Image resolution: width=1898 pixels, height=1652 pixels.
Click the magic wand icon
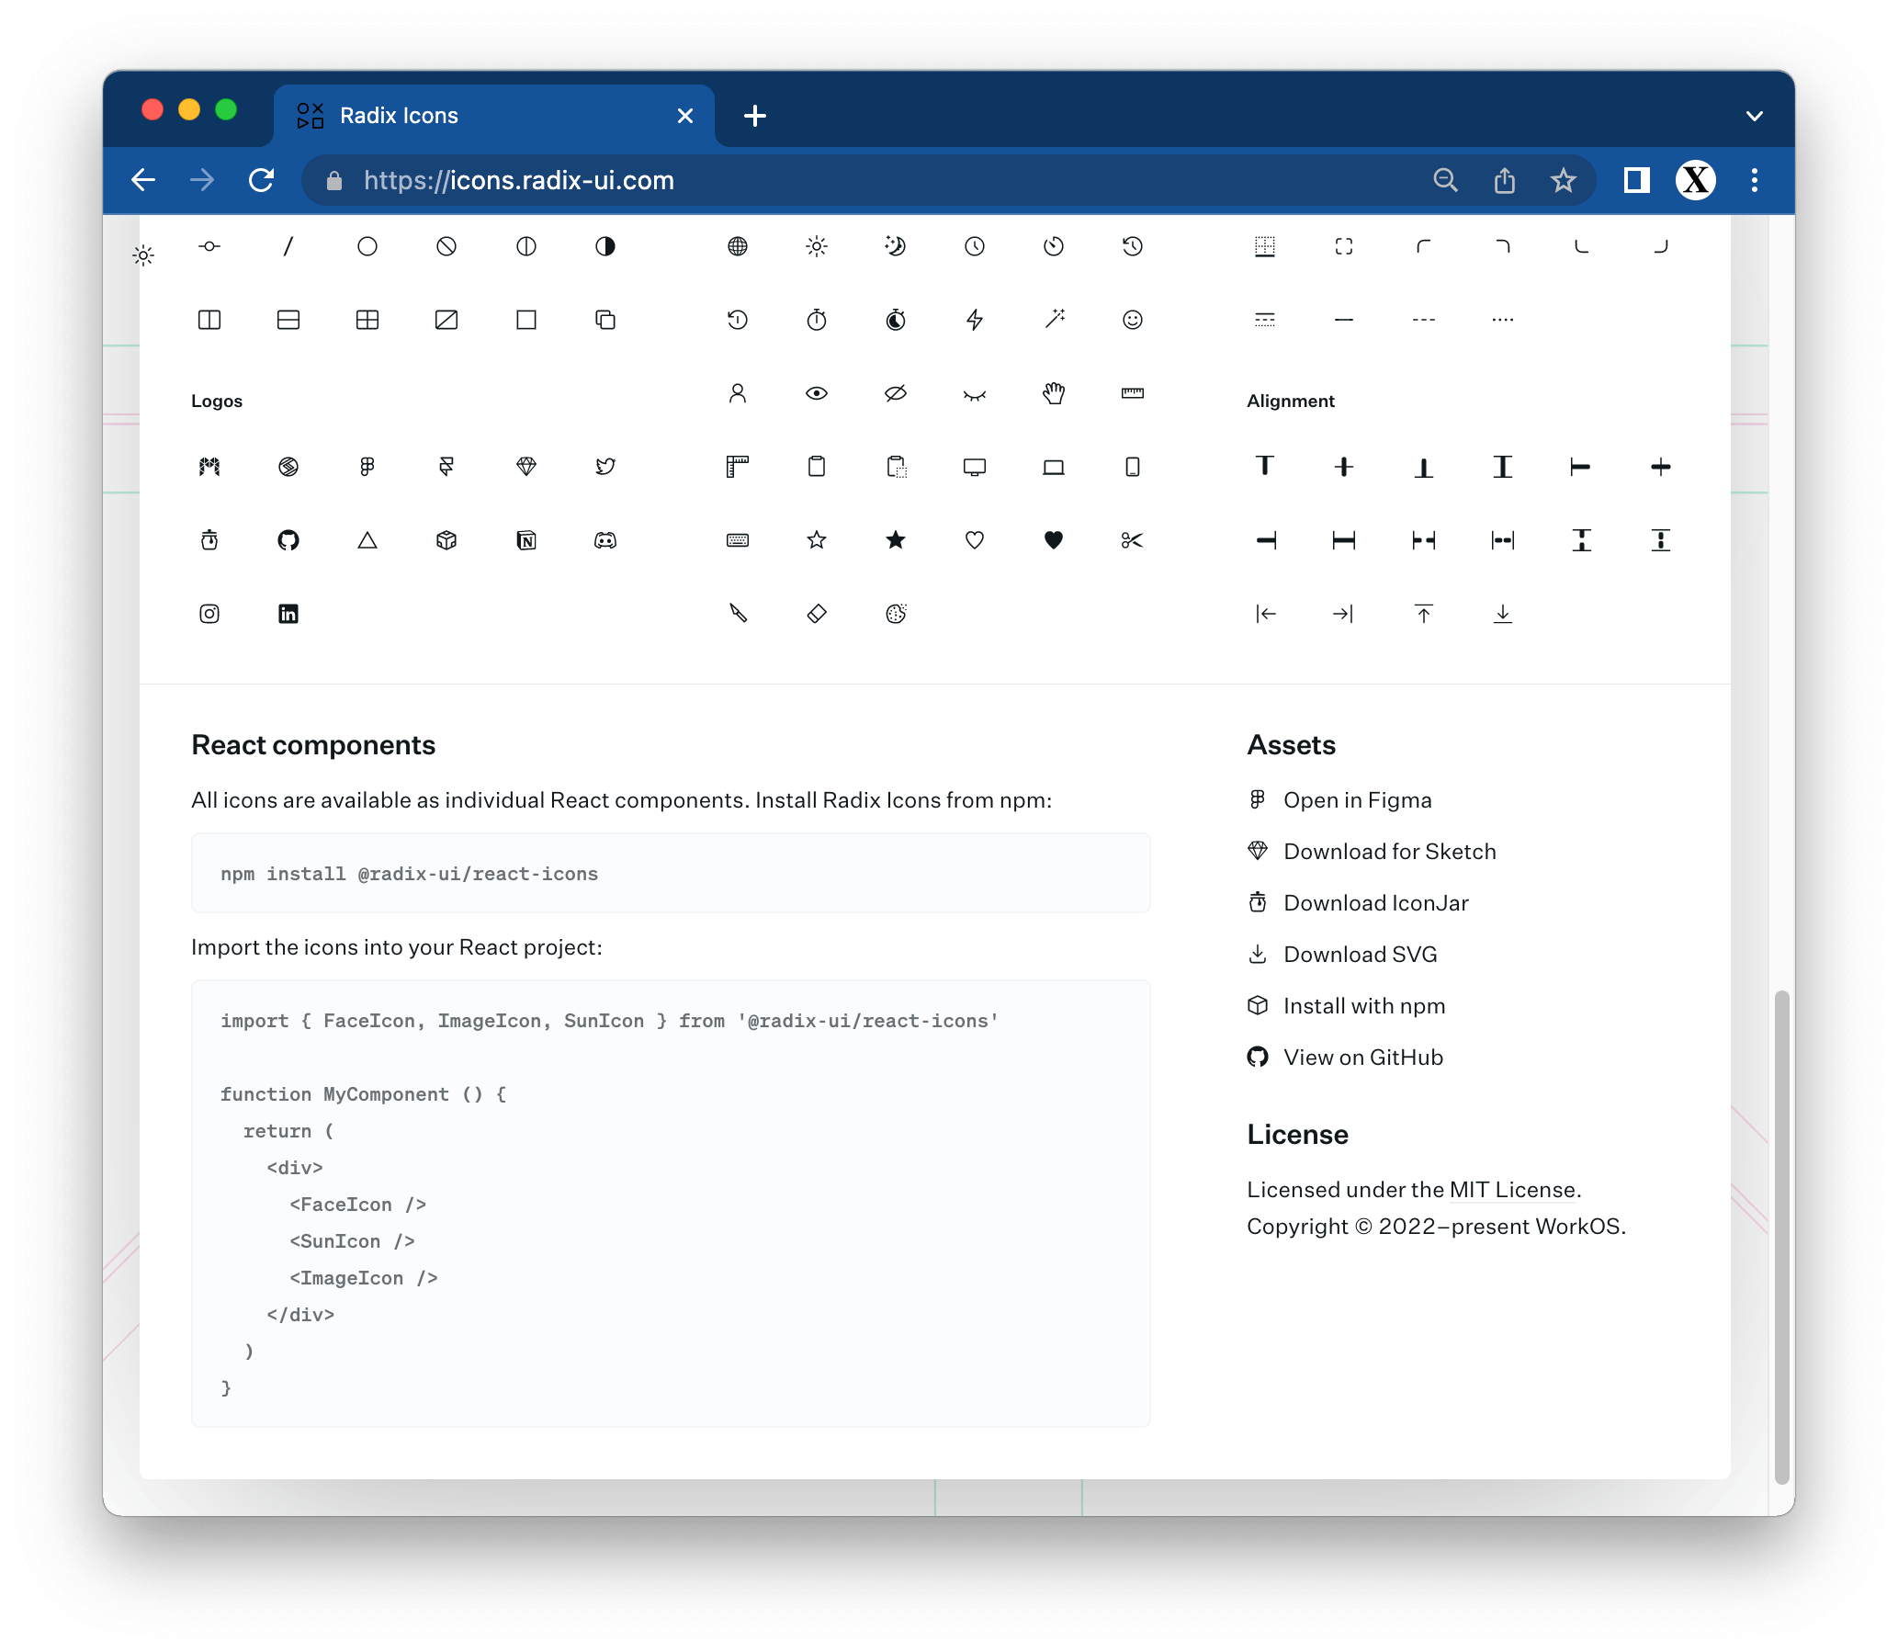(x=1054, y=319)
